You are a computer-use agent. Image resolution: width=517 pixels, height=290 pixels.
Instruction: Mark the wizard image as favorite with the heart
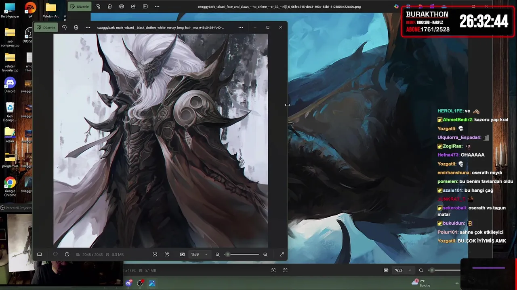tap(55, 255)
